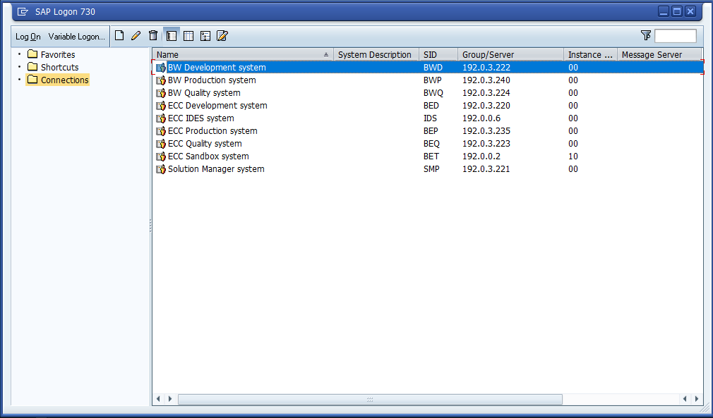Click the SID cell SMP
This screenshot has width=713, height=418.
point(431,169)
